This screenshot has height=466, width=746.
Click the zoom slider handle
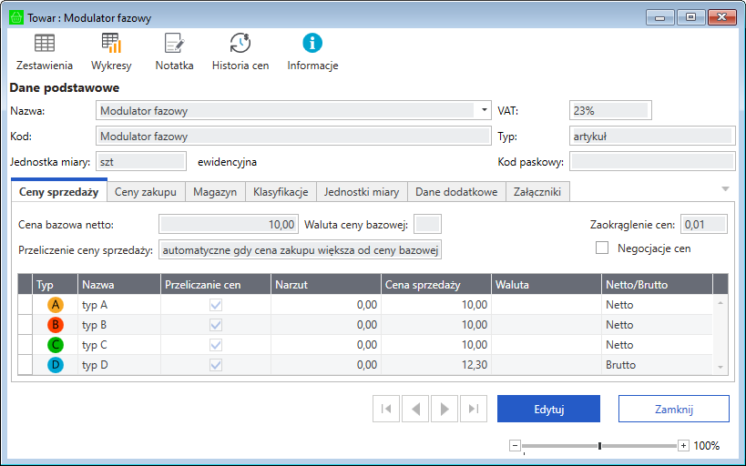click(x=599, y=446)
